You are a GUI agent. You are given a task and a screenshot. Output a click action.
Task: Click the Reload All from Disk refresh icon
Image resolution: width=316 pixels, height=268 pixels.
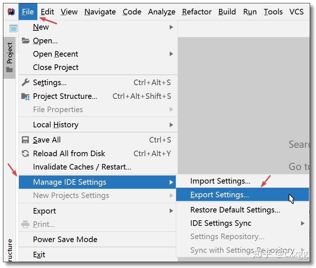25,153
